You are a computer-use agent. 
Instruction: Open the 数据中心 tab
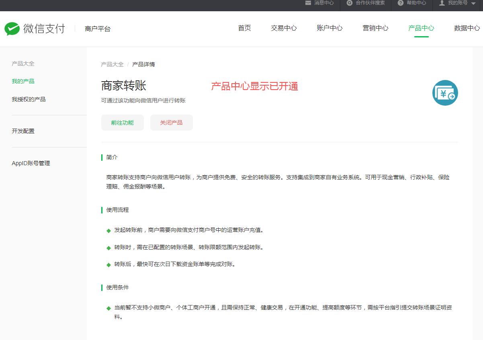[467, 28]
